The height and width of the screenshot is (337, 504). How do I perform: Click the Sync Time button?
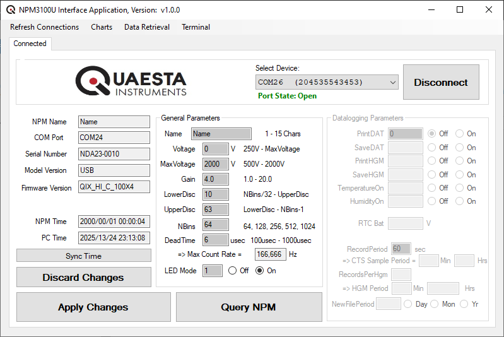pos(83,256)
